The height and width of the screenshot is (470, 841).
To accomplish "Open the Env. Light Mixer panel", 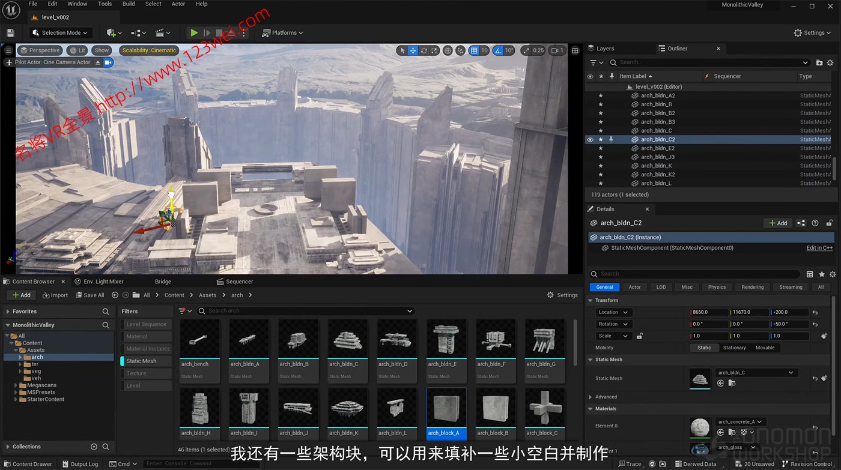I will [99, 281].
